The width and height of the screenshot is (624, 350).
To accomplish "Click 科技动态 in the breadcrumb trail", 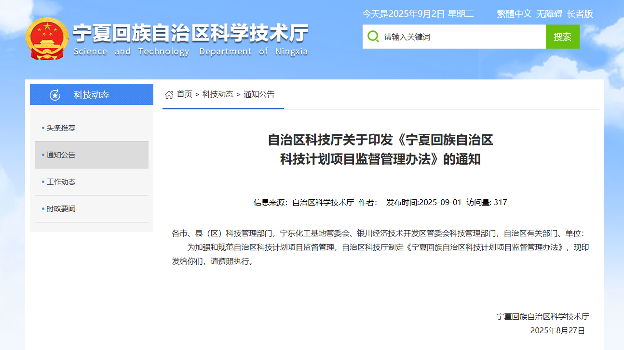I will coord(217,94).
